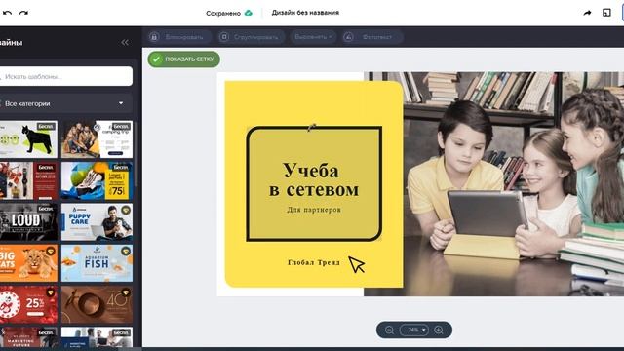Screen dimensions: 624x351
Task: Click the Блокировать lock icon
Action: [x=154, y=37]
